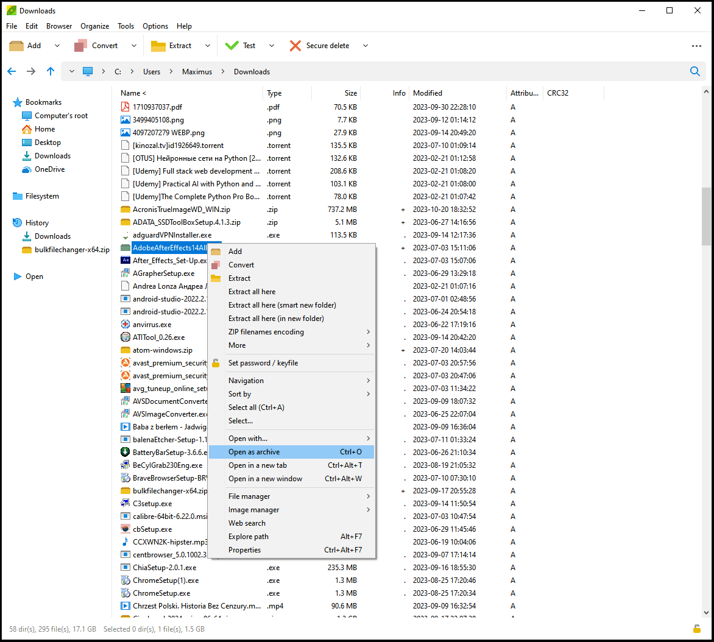Click the vertical scrollbar thumb
Viewport: 714px width, 642px height.
(x=706, y=217)
